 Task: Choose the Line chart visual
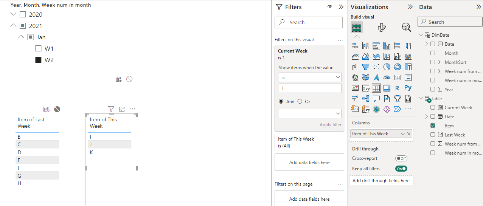coord(355,56)
